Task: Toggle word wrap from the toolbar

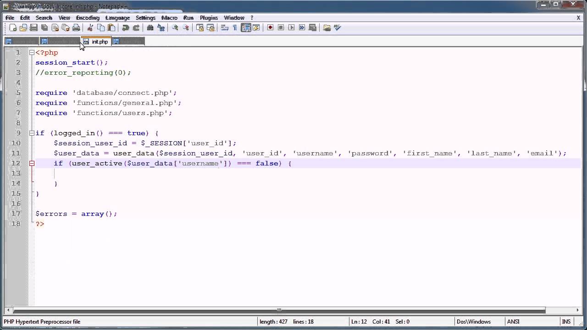Action: coord(225,28)
